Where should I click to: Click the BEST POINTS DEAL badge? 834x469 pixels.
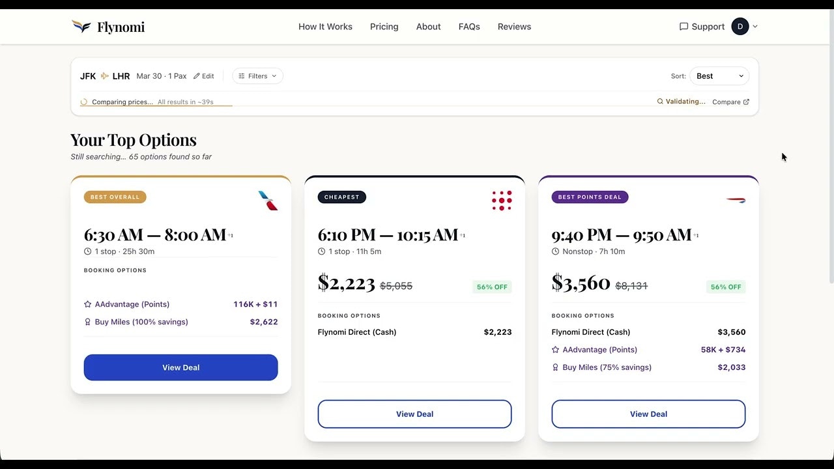[x=590, y=197]
